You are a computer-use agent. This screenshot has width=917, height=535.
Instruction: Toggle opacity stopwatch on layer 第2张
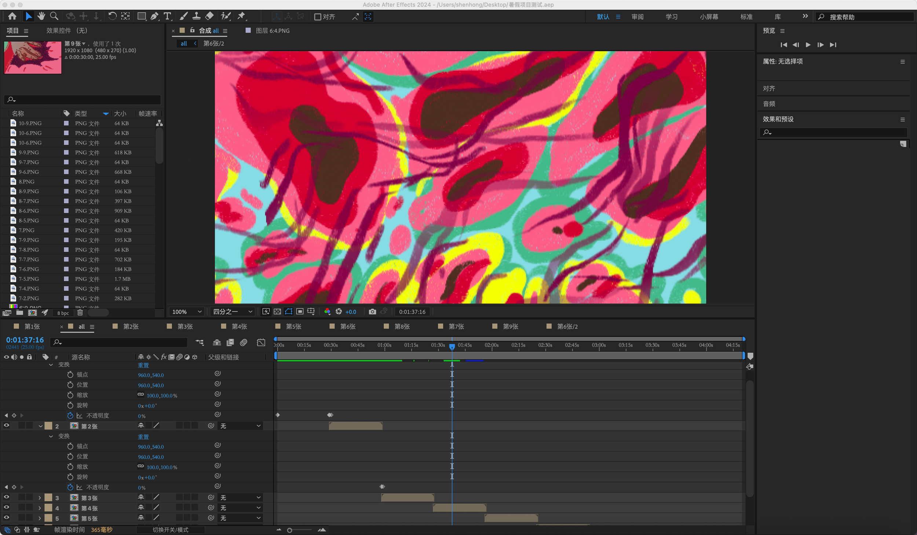70,487
